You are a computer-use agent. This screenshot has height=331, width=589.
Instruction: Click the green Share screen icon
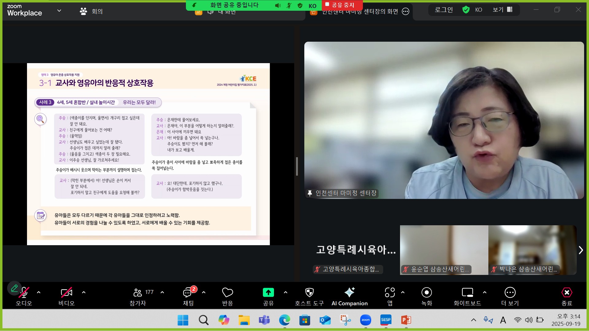[268, 293]
